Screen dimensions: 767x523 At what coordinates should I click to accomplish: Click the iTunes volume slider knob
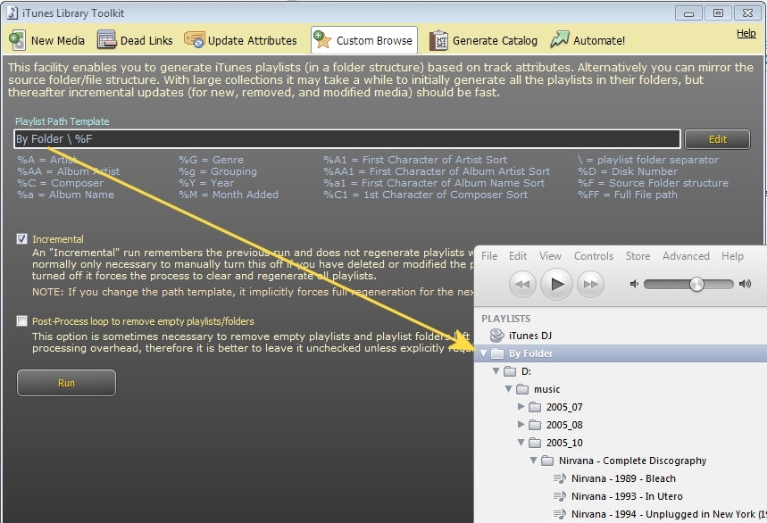point(697,284)
